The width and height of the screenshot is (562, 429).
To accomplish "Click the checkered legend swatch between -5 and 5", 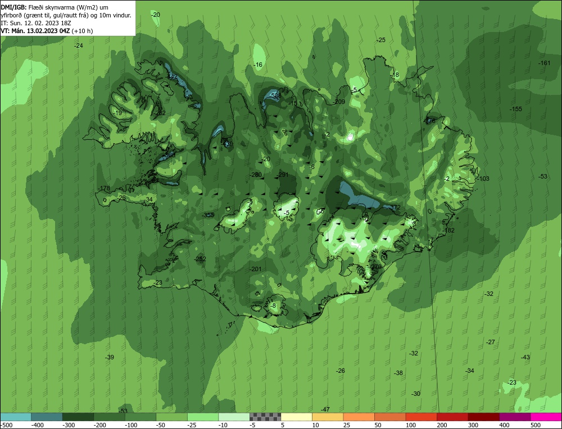I will pyautogui.click(x=265, y=417).
